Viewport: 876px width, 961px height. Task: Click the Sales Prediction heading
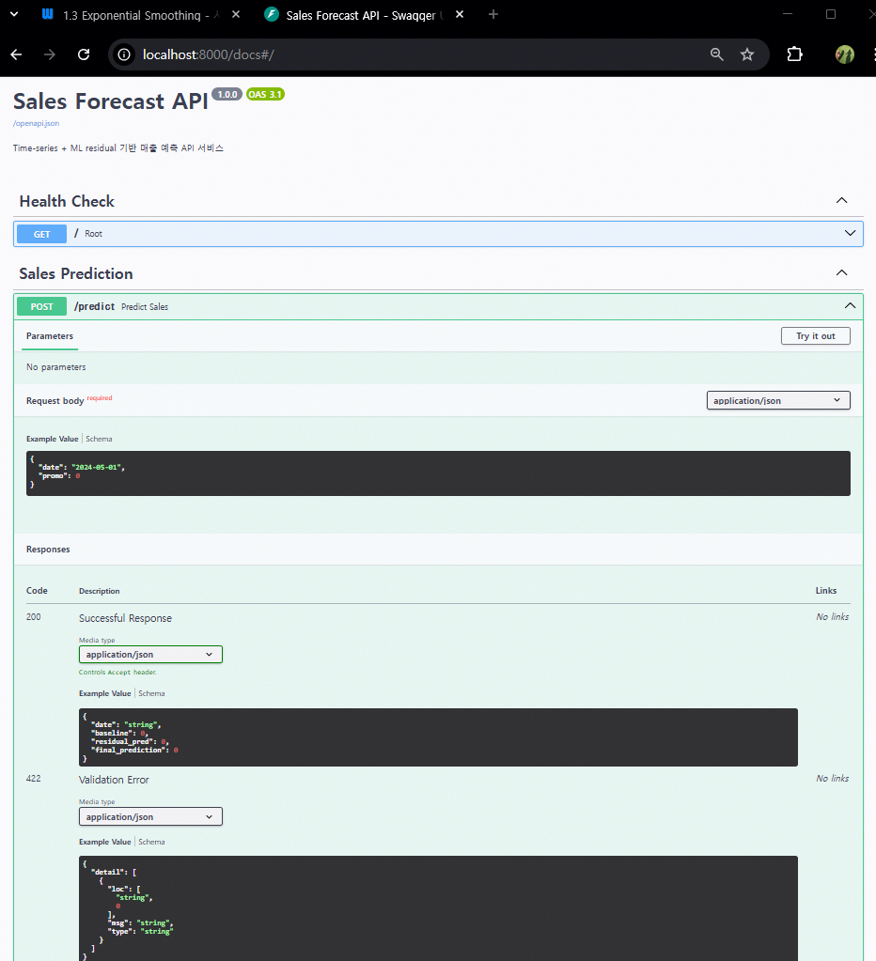click(76, 273)
